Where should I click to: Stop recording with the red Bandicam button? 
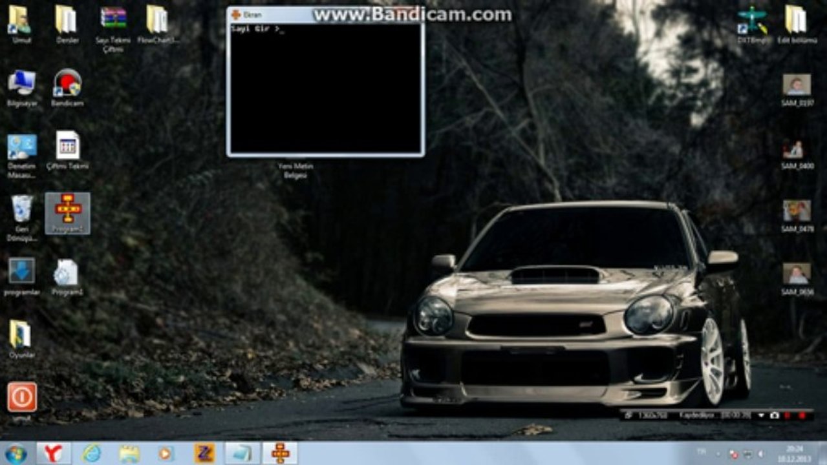[802, 415]
